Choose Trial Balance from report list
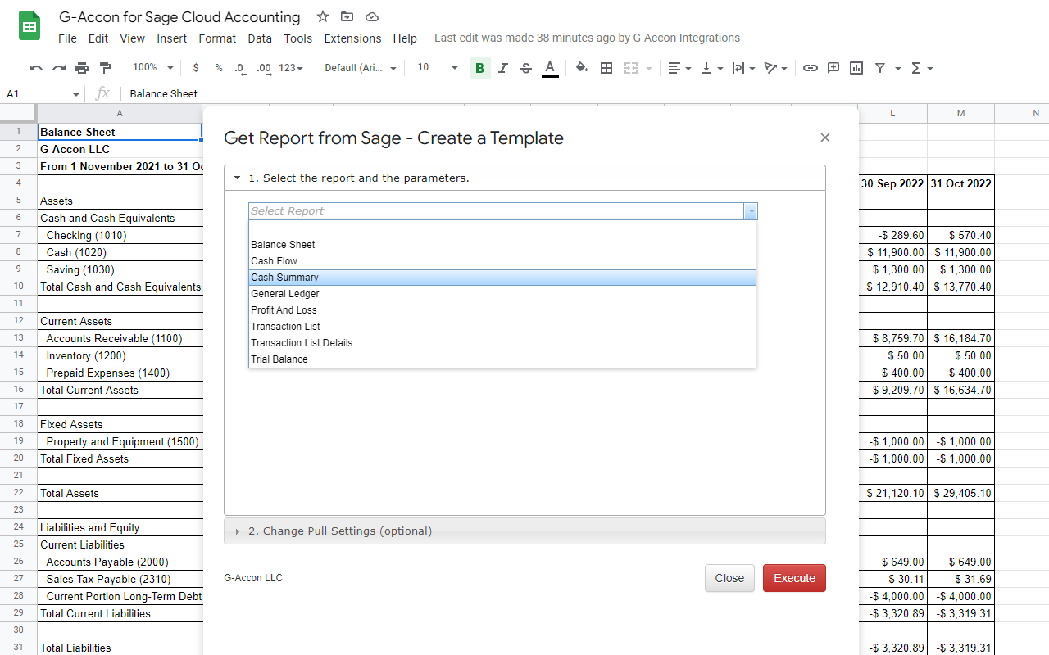 point(502,359)
